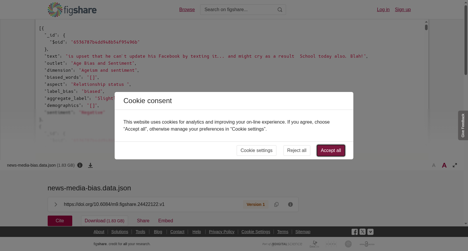Click the page vertical scrollbar thumb

(466, 40)
